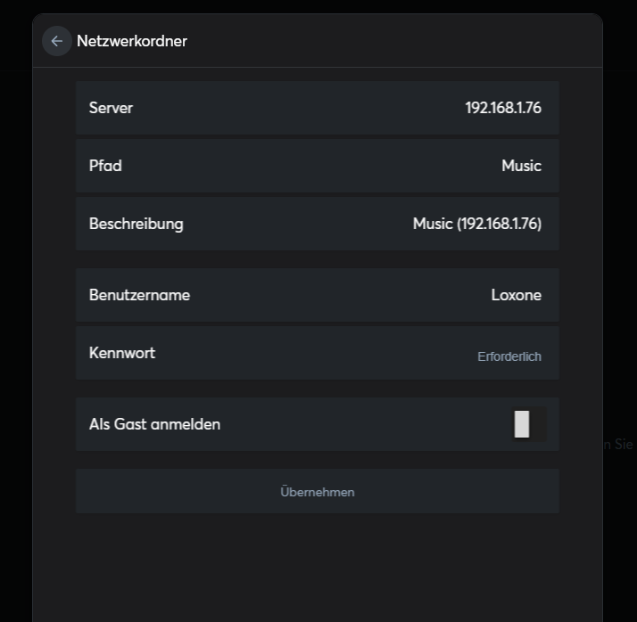Screen dimensions: 637x622
Task: Click the Pfad value Music
Action: click(x=521, y=166)
